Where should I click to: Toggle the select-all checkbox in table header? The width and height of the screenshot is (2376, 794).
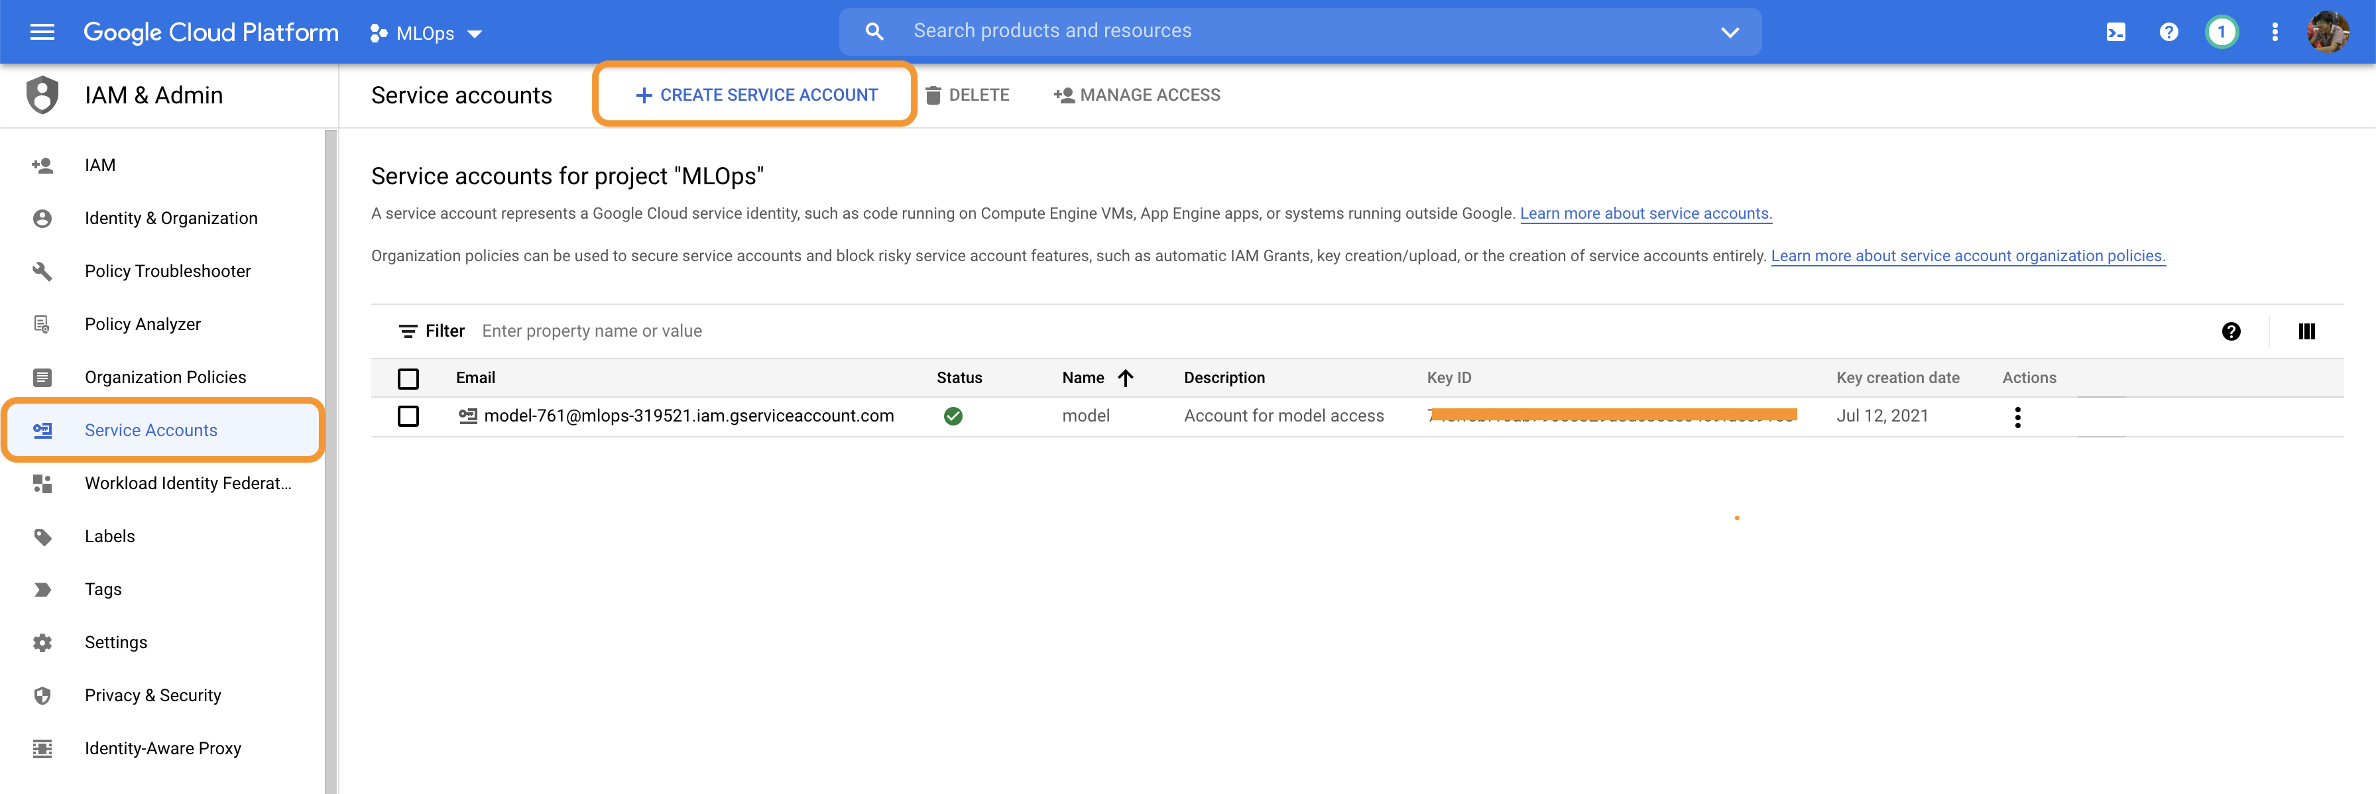[408, 378]
